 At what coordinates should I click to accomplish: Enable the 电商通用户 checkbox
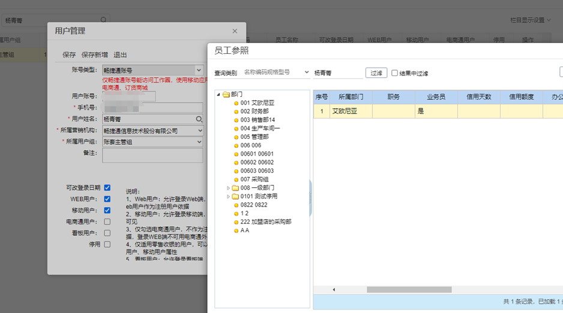pos(107,221)
